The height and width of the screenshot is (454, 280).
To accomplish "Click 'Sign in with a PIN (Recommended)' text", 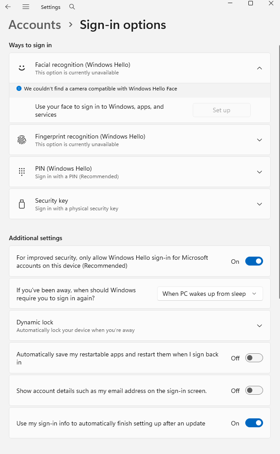I will tap(77, 176).
